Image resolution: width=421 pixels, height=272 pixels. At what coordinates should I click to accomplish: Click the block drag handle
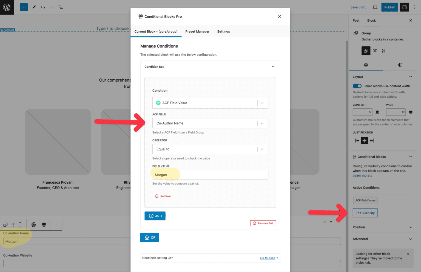pos(13,225)
